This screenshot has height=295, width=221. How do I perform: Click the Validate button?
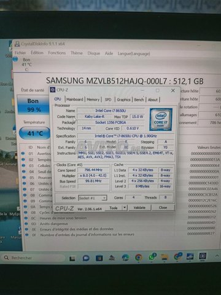pyautogui.click(x=139, y=208)
